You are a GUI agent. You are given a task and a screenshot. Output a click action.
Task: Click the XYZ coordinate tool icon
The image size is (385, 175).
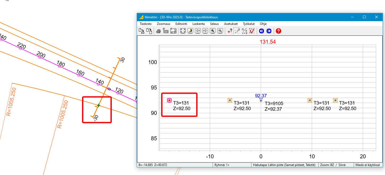click(x=245, y=31)
